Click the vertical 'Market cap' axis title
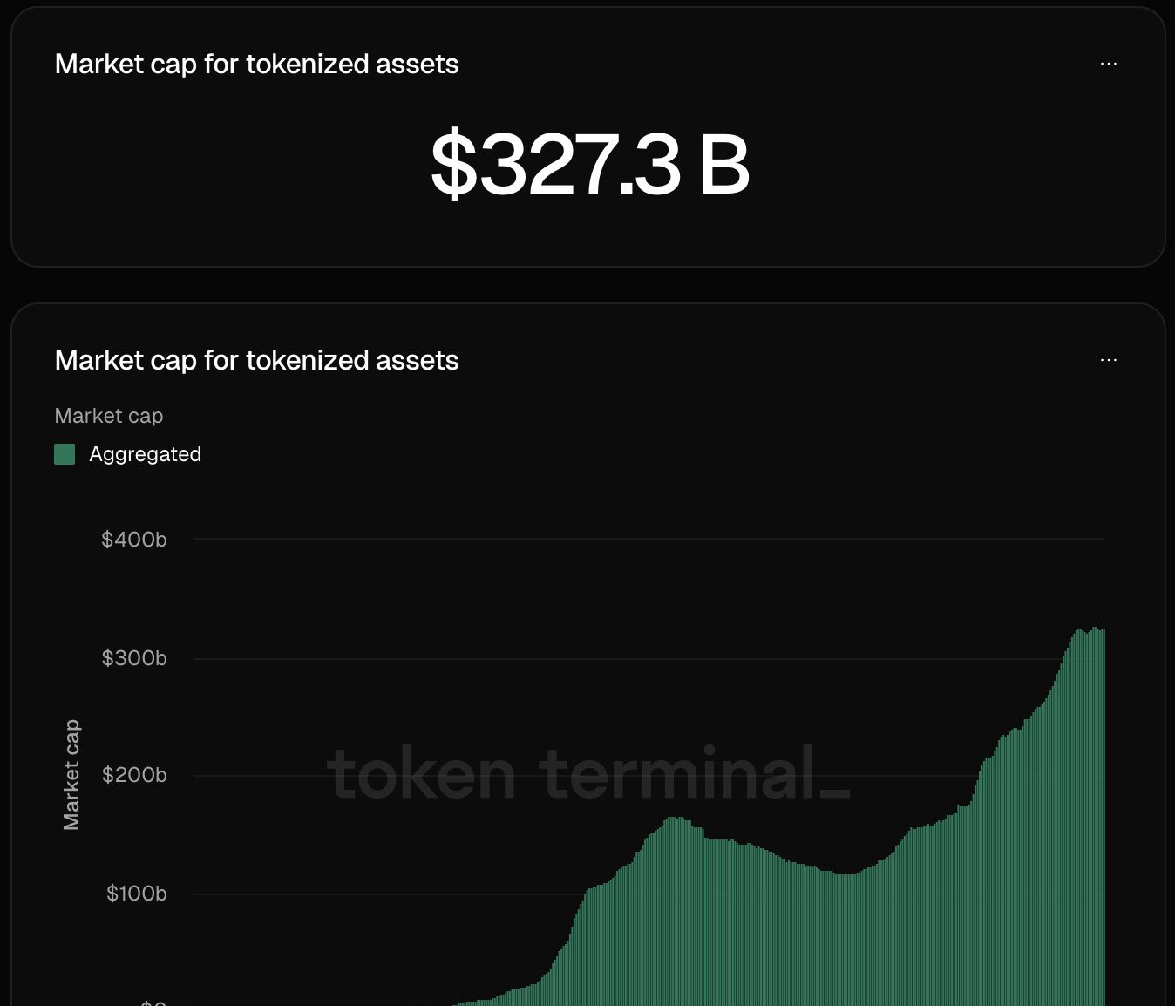This screenshot has width=1175, height=1006. (x=71, y=774)
